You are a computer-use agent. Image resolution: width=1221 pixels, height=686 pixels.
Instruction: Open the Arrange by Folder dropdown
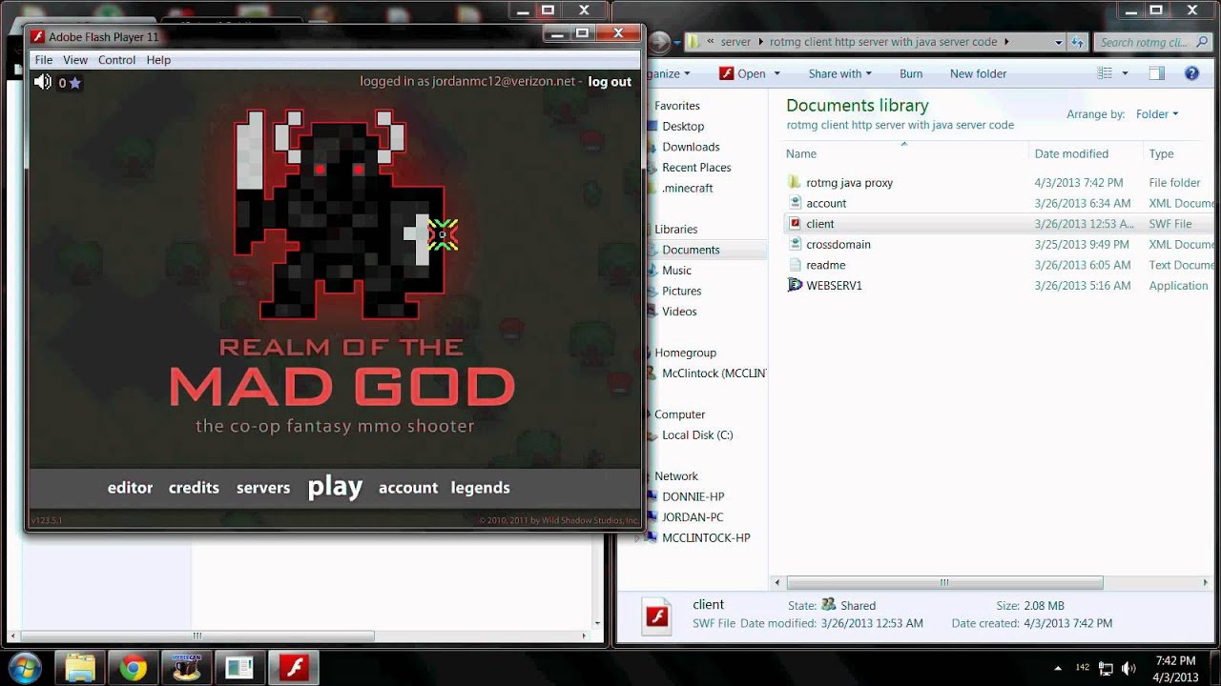1157,114
